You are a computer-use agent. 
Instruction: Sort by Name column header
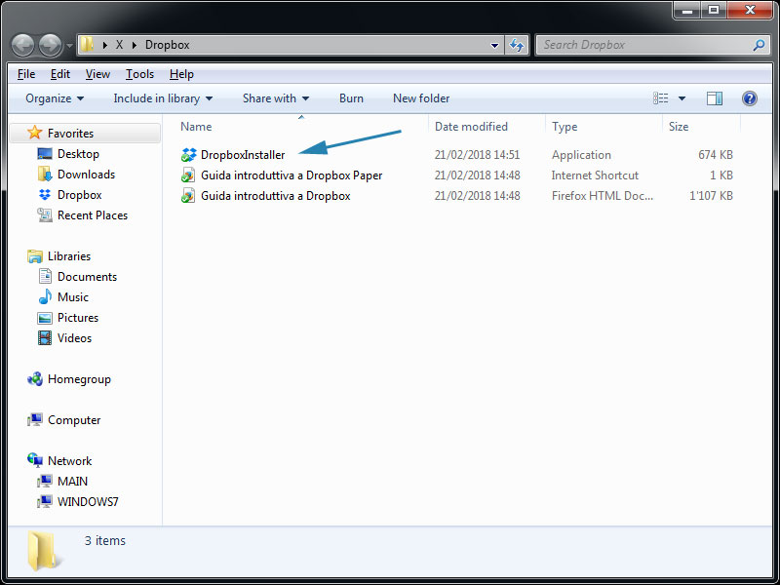coord(196,127)
